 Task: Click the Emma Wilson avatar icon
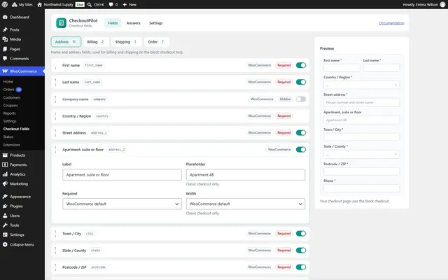click(x=442, y=5)
